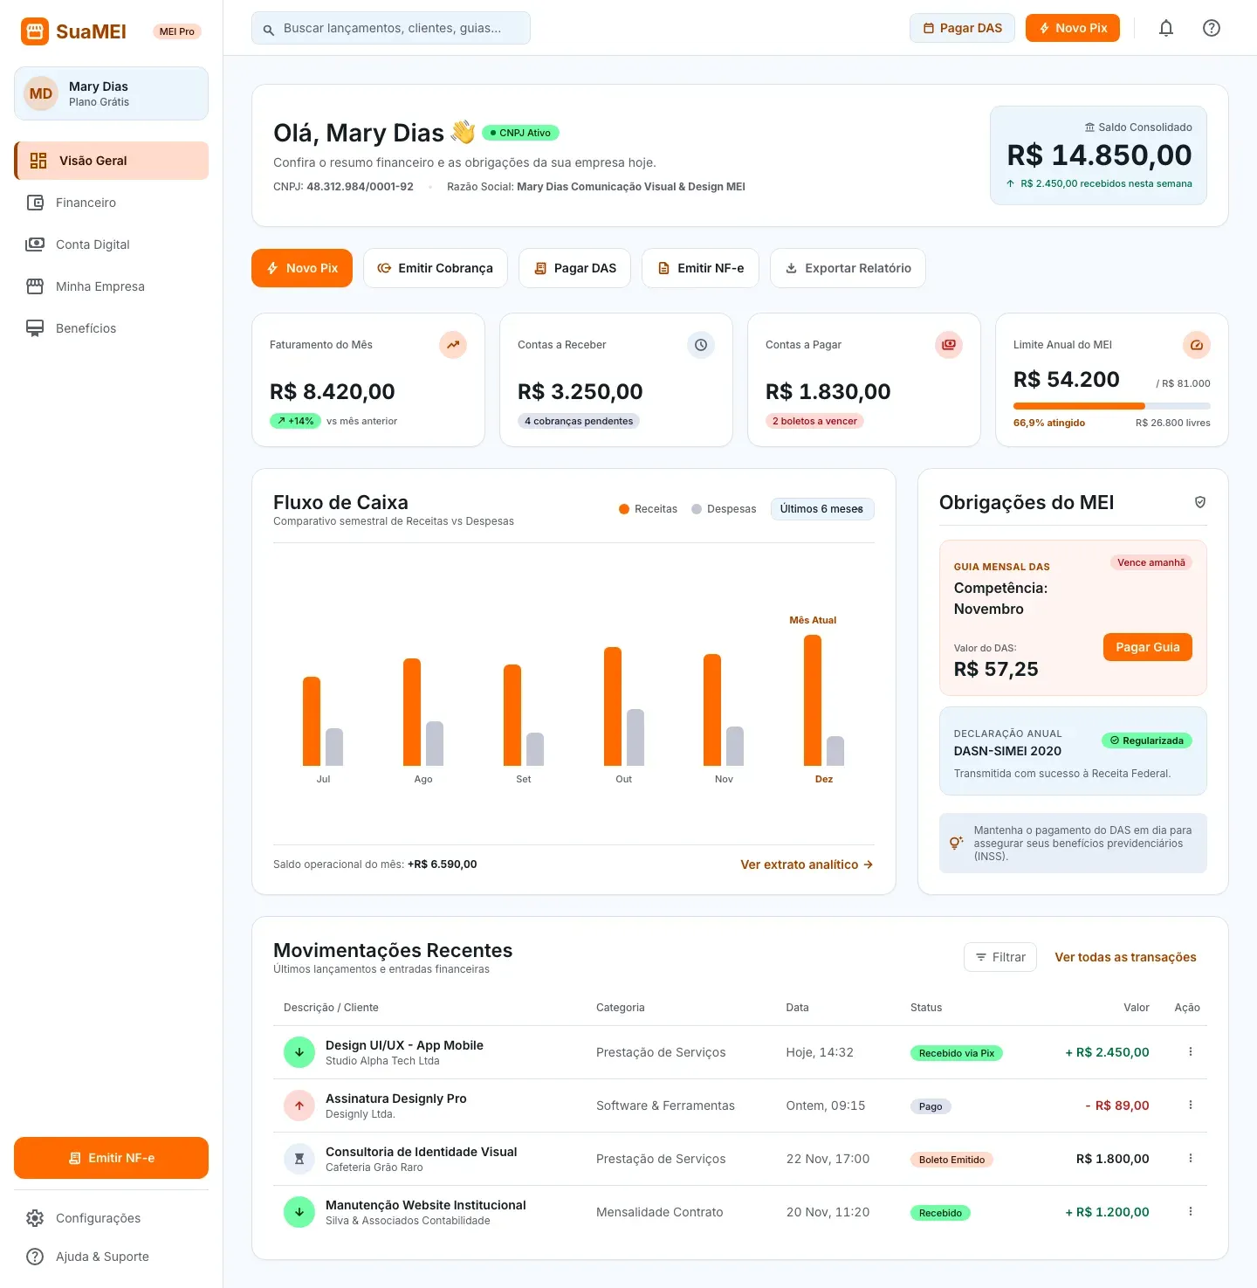Click the Faturamento do Mês trend icon
Viewport: 1257px width, 1288px height.
(x=453, y=345)
